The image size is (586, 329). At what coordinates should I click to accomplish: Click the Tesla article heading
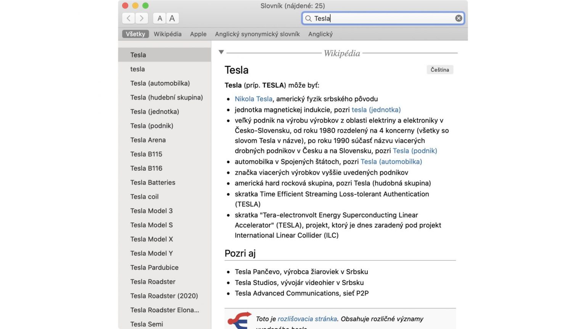[237, 70]
